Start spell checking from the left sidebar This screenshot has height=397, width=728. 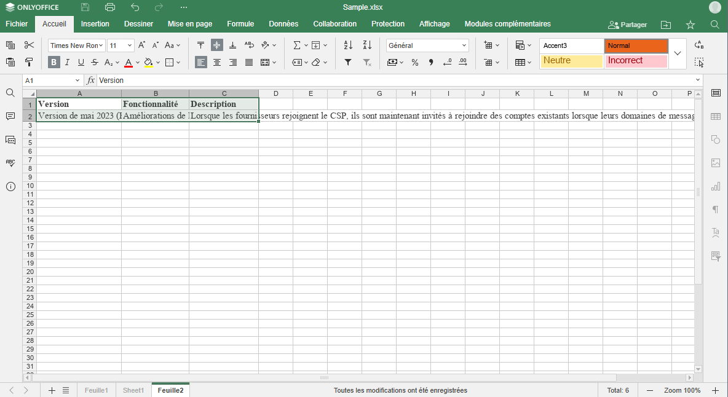tap(10, 163)
